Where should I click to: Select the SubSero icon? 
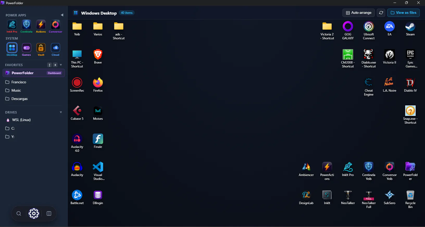pos(390,197)
